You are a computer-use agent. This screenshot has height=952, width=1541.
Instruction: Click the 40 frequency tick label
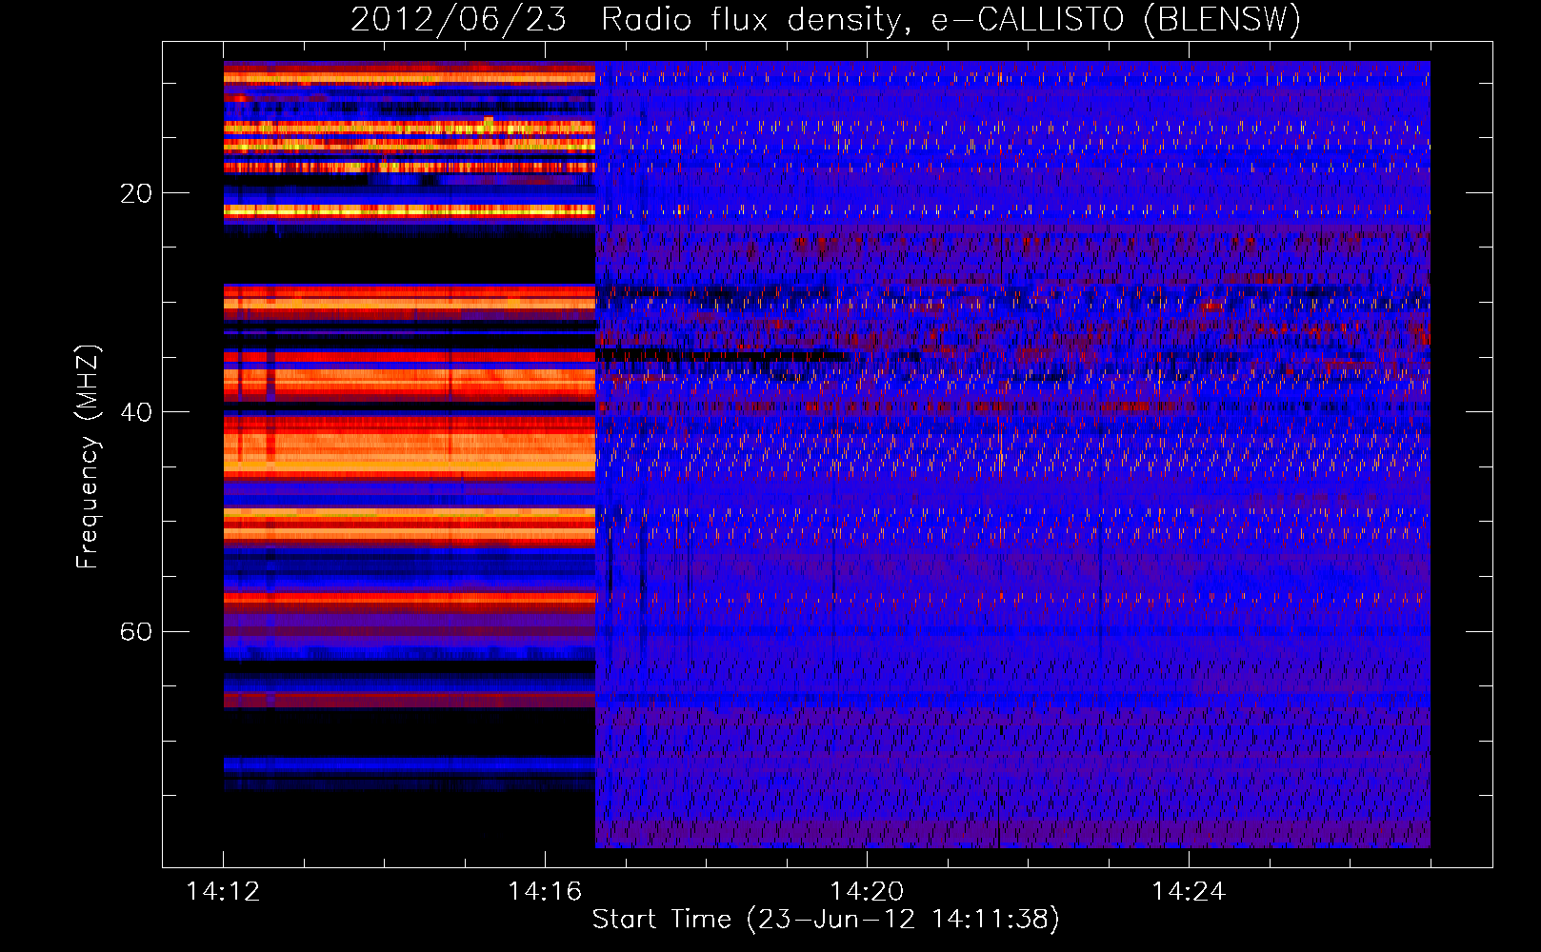[136, 412]
